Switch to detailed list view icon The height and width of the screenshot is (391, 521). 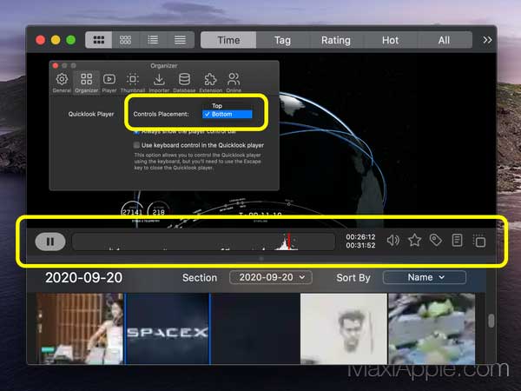click(153, 40)
